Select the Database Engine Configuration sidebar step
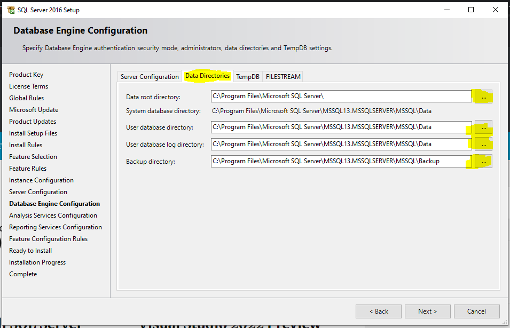 click(x=54, y=204)
